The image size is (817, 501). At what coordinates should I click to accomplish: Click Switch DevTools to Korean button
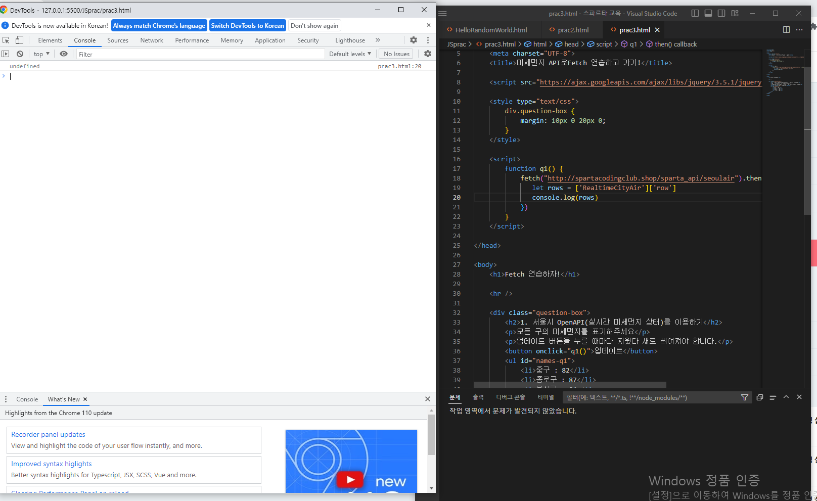click(x=248, y=26)
